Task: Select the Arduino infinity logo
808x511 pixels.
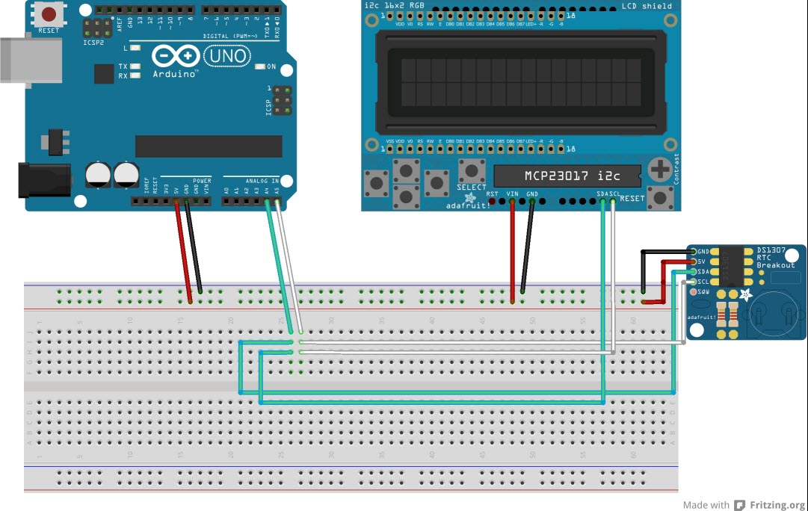Action: pyautogui.click(x=176, y=55)
